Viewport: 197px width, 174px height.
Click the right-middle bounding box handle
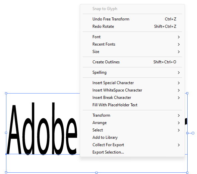point(187,133)
